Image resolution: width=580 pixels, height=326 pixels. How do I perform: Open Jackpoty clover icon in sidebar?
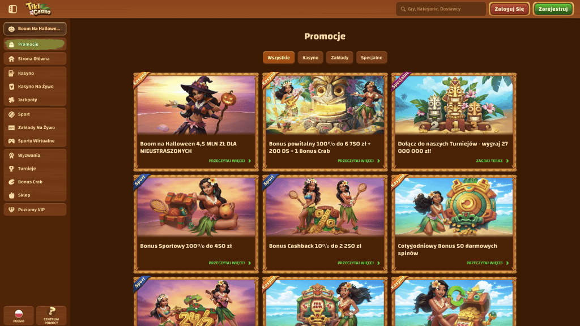pyautogui.click(x=11, y=100)
